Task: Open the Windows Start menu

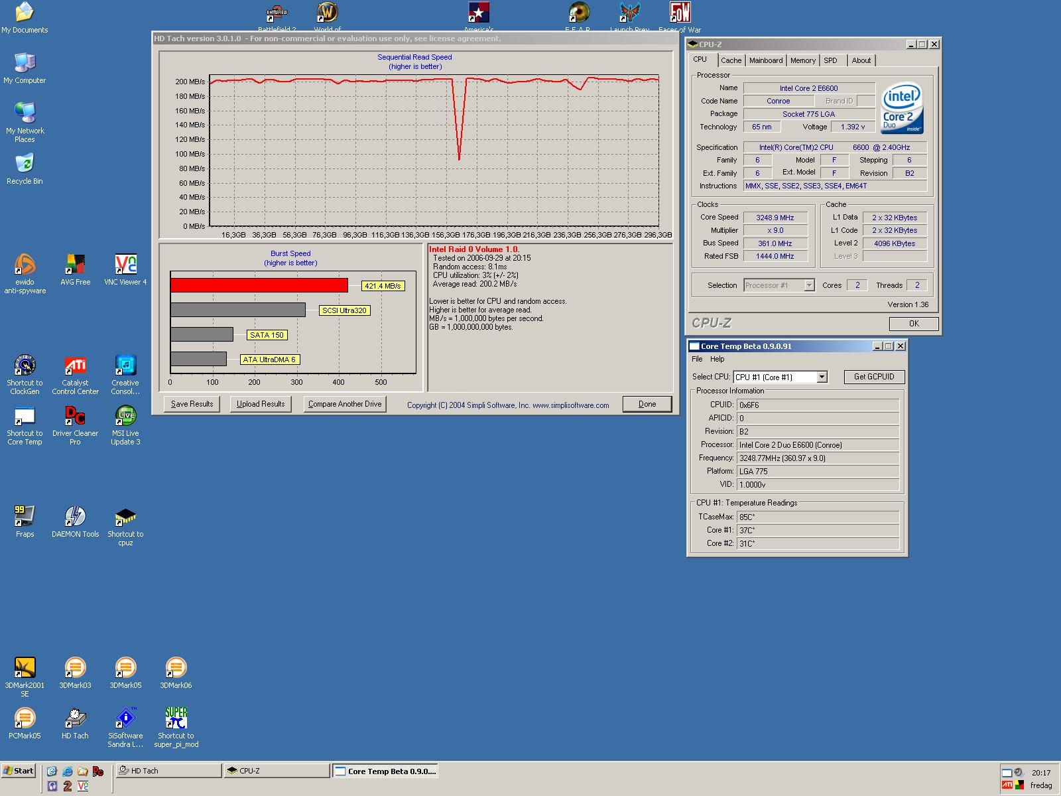Action: pyautogui.click(x=19, y=771)
